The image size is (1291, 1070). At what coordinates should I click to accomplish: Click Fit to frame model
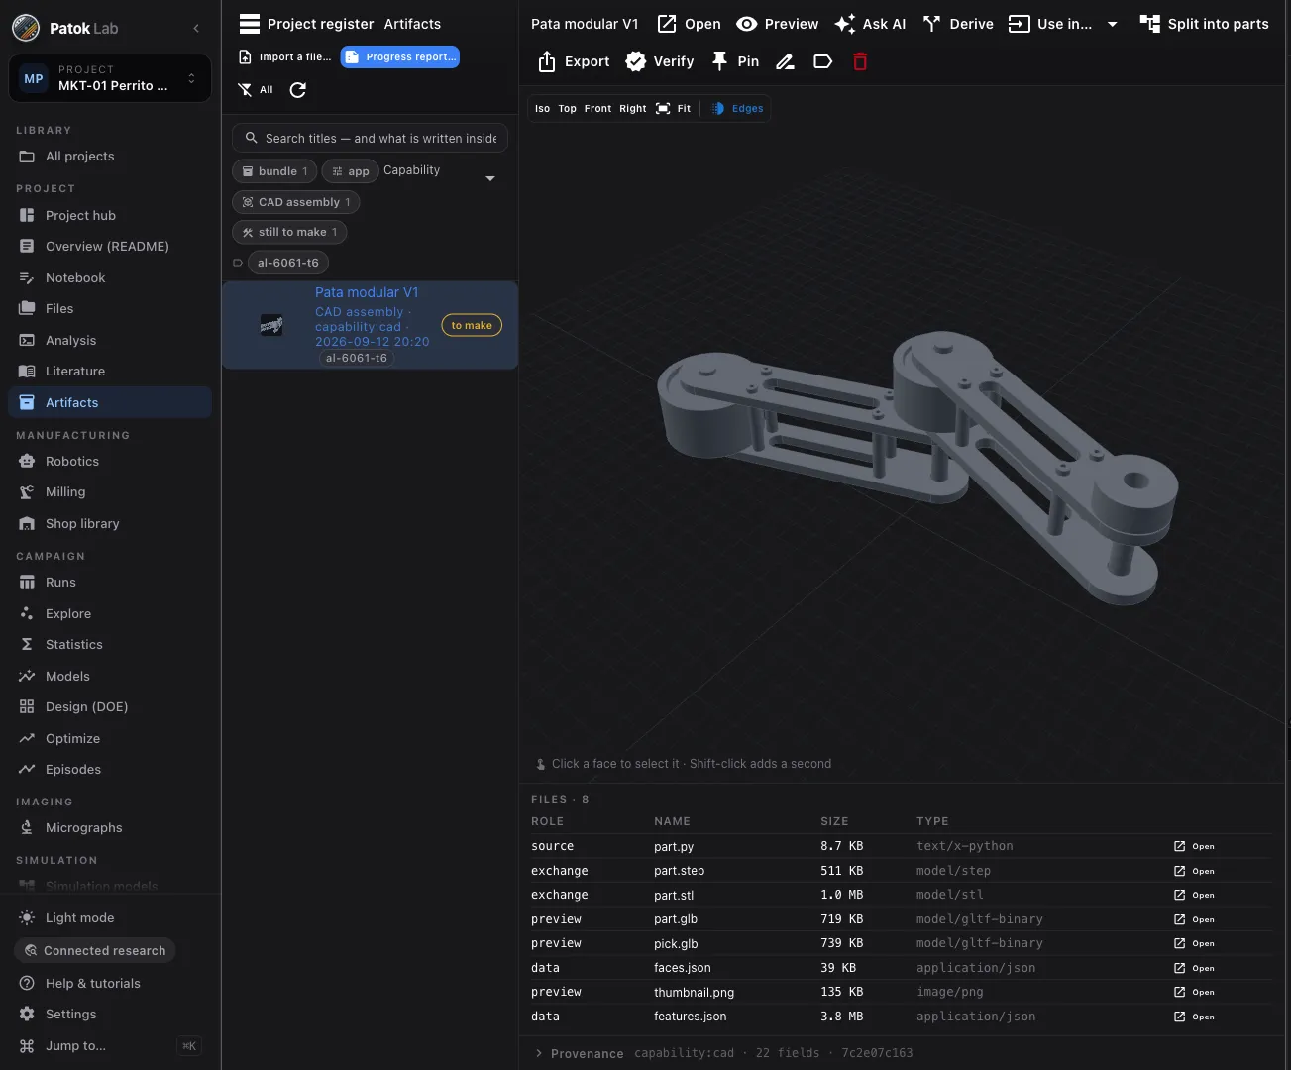pos(674,109)
